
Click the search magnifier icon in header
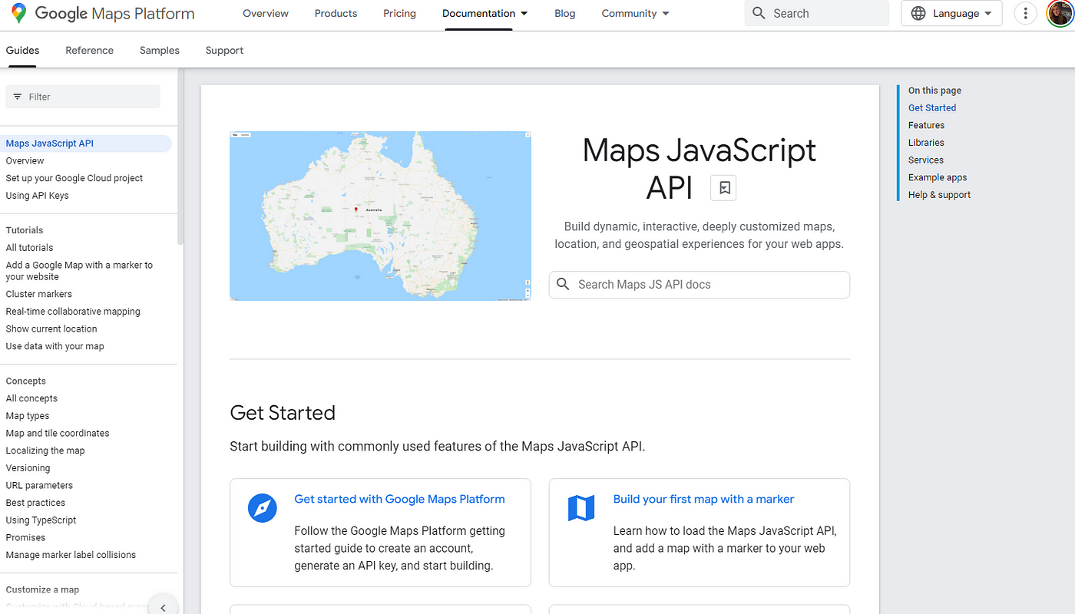pyautogui.click(x=759, y=13)
